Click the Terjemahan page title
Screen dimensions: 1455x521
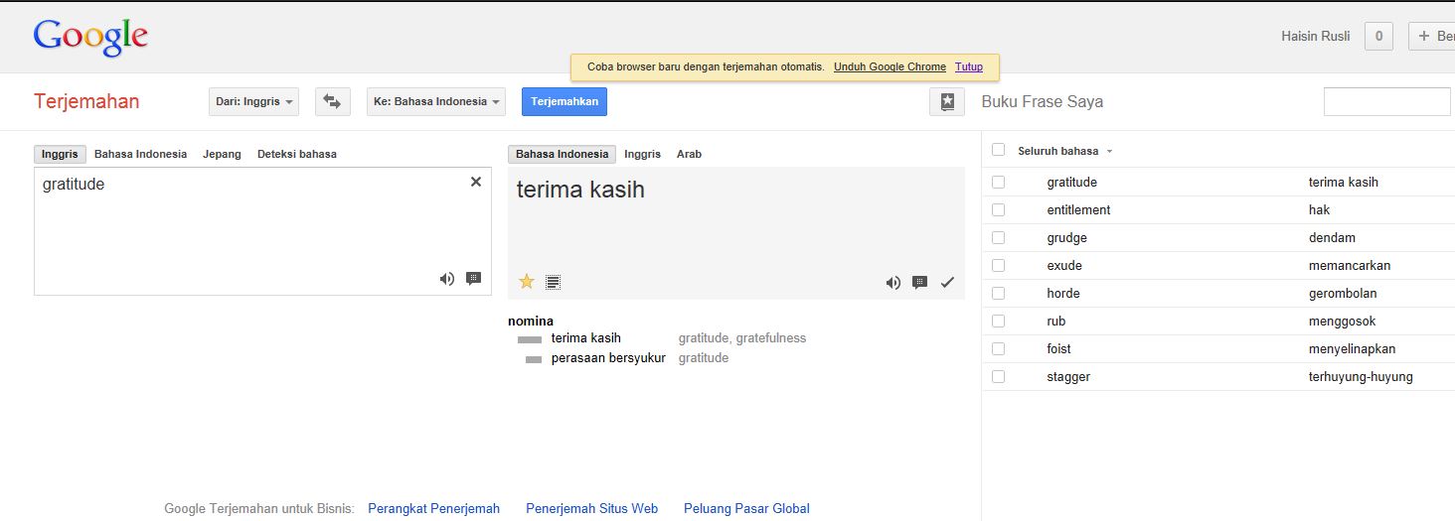86,101
